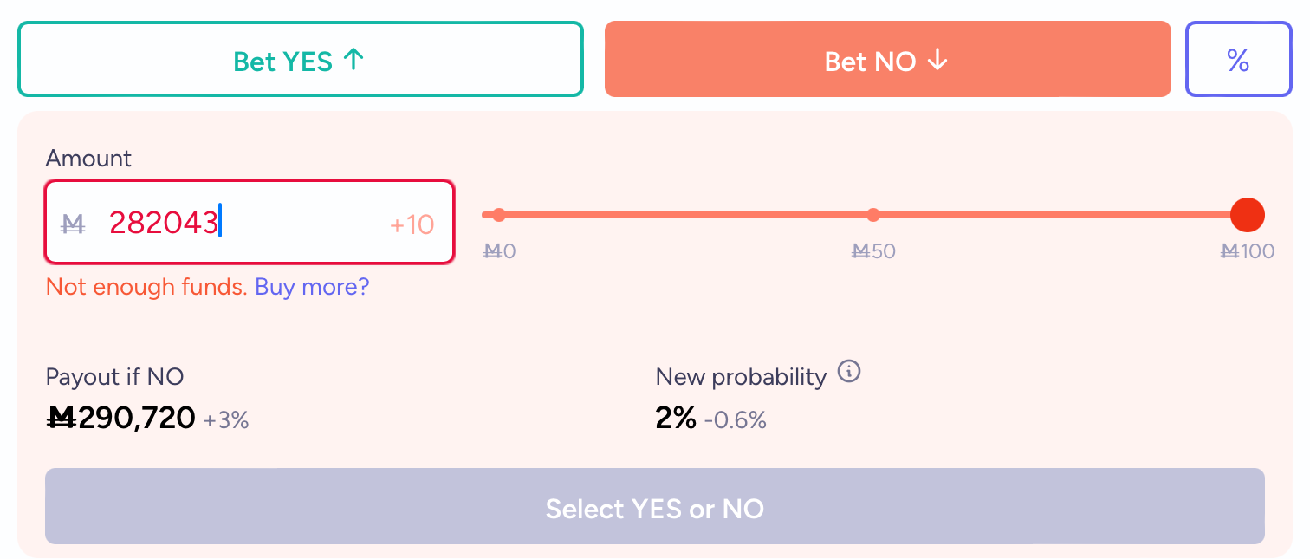This screenshot has height=559, width=1310.
Task: Click the Ṁ290,720 payout value
Action: point(120,419)
